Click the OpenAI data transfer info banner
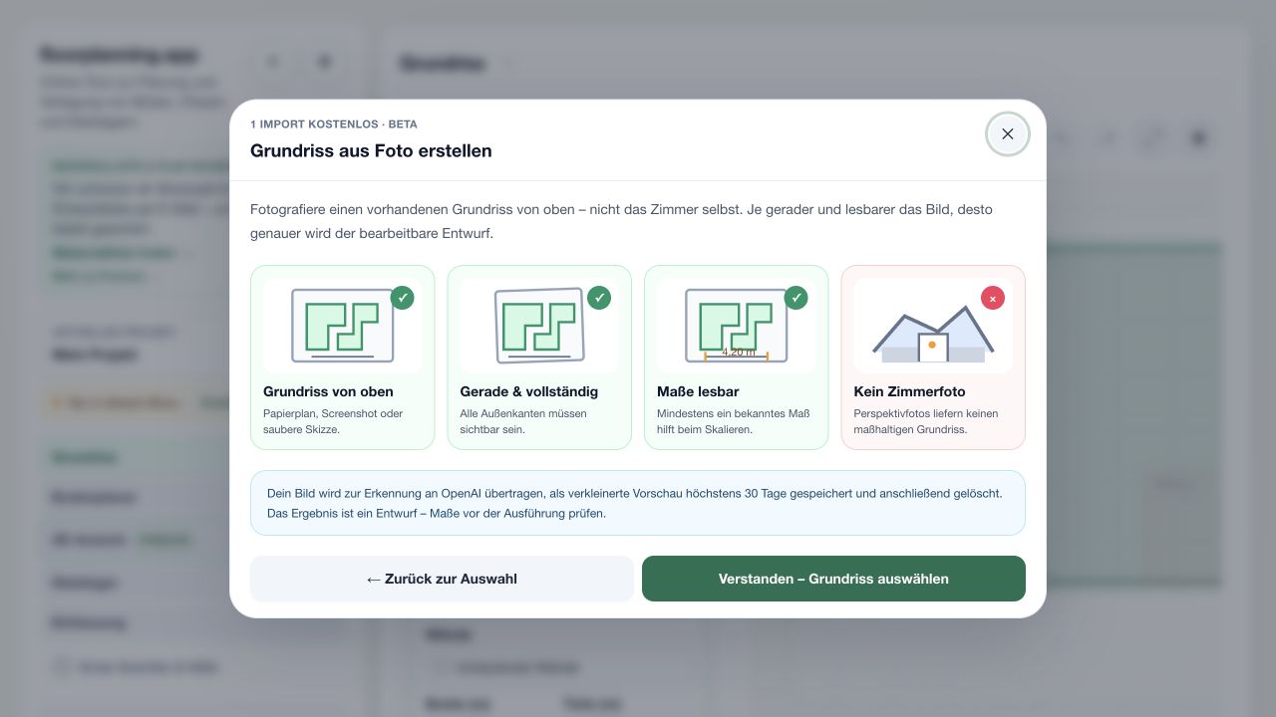 pyautogui.click(x=638, y=503)
